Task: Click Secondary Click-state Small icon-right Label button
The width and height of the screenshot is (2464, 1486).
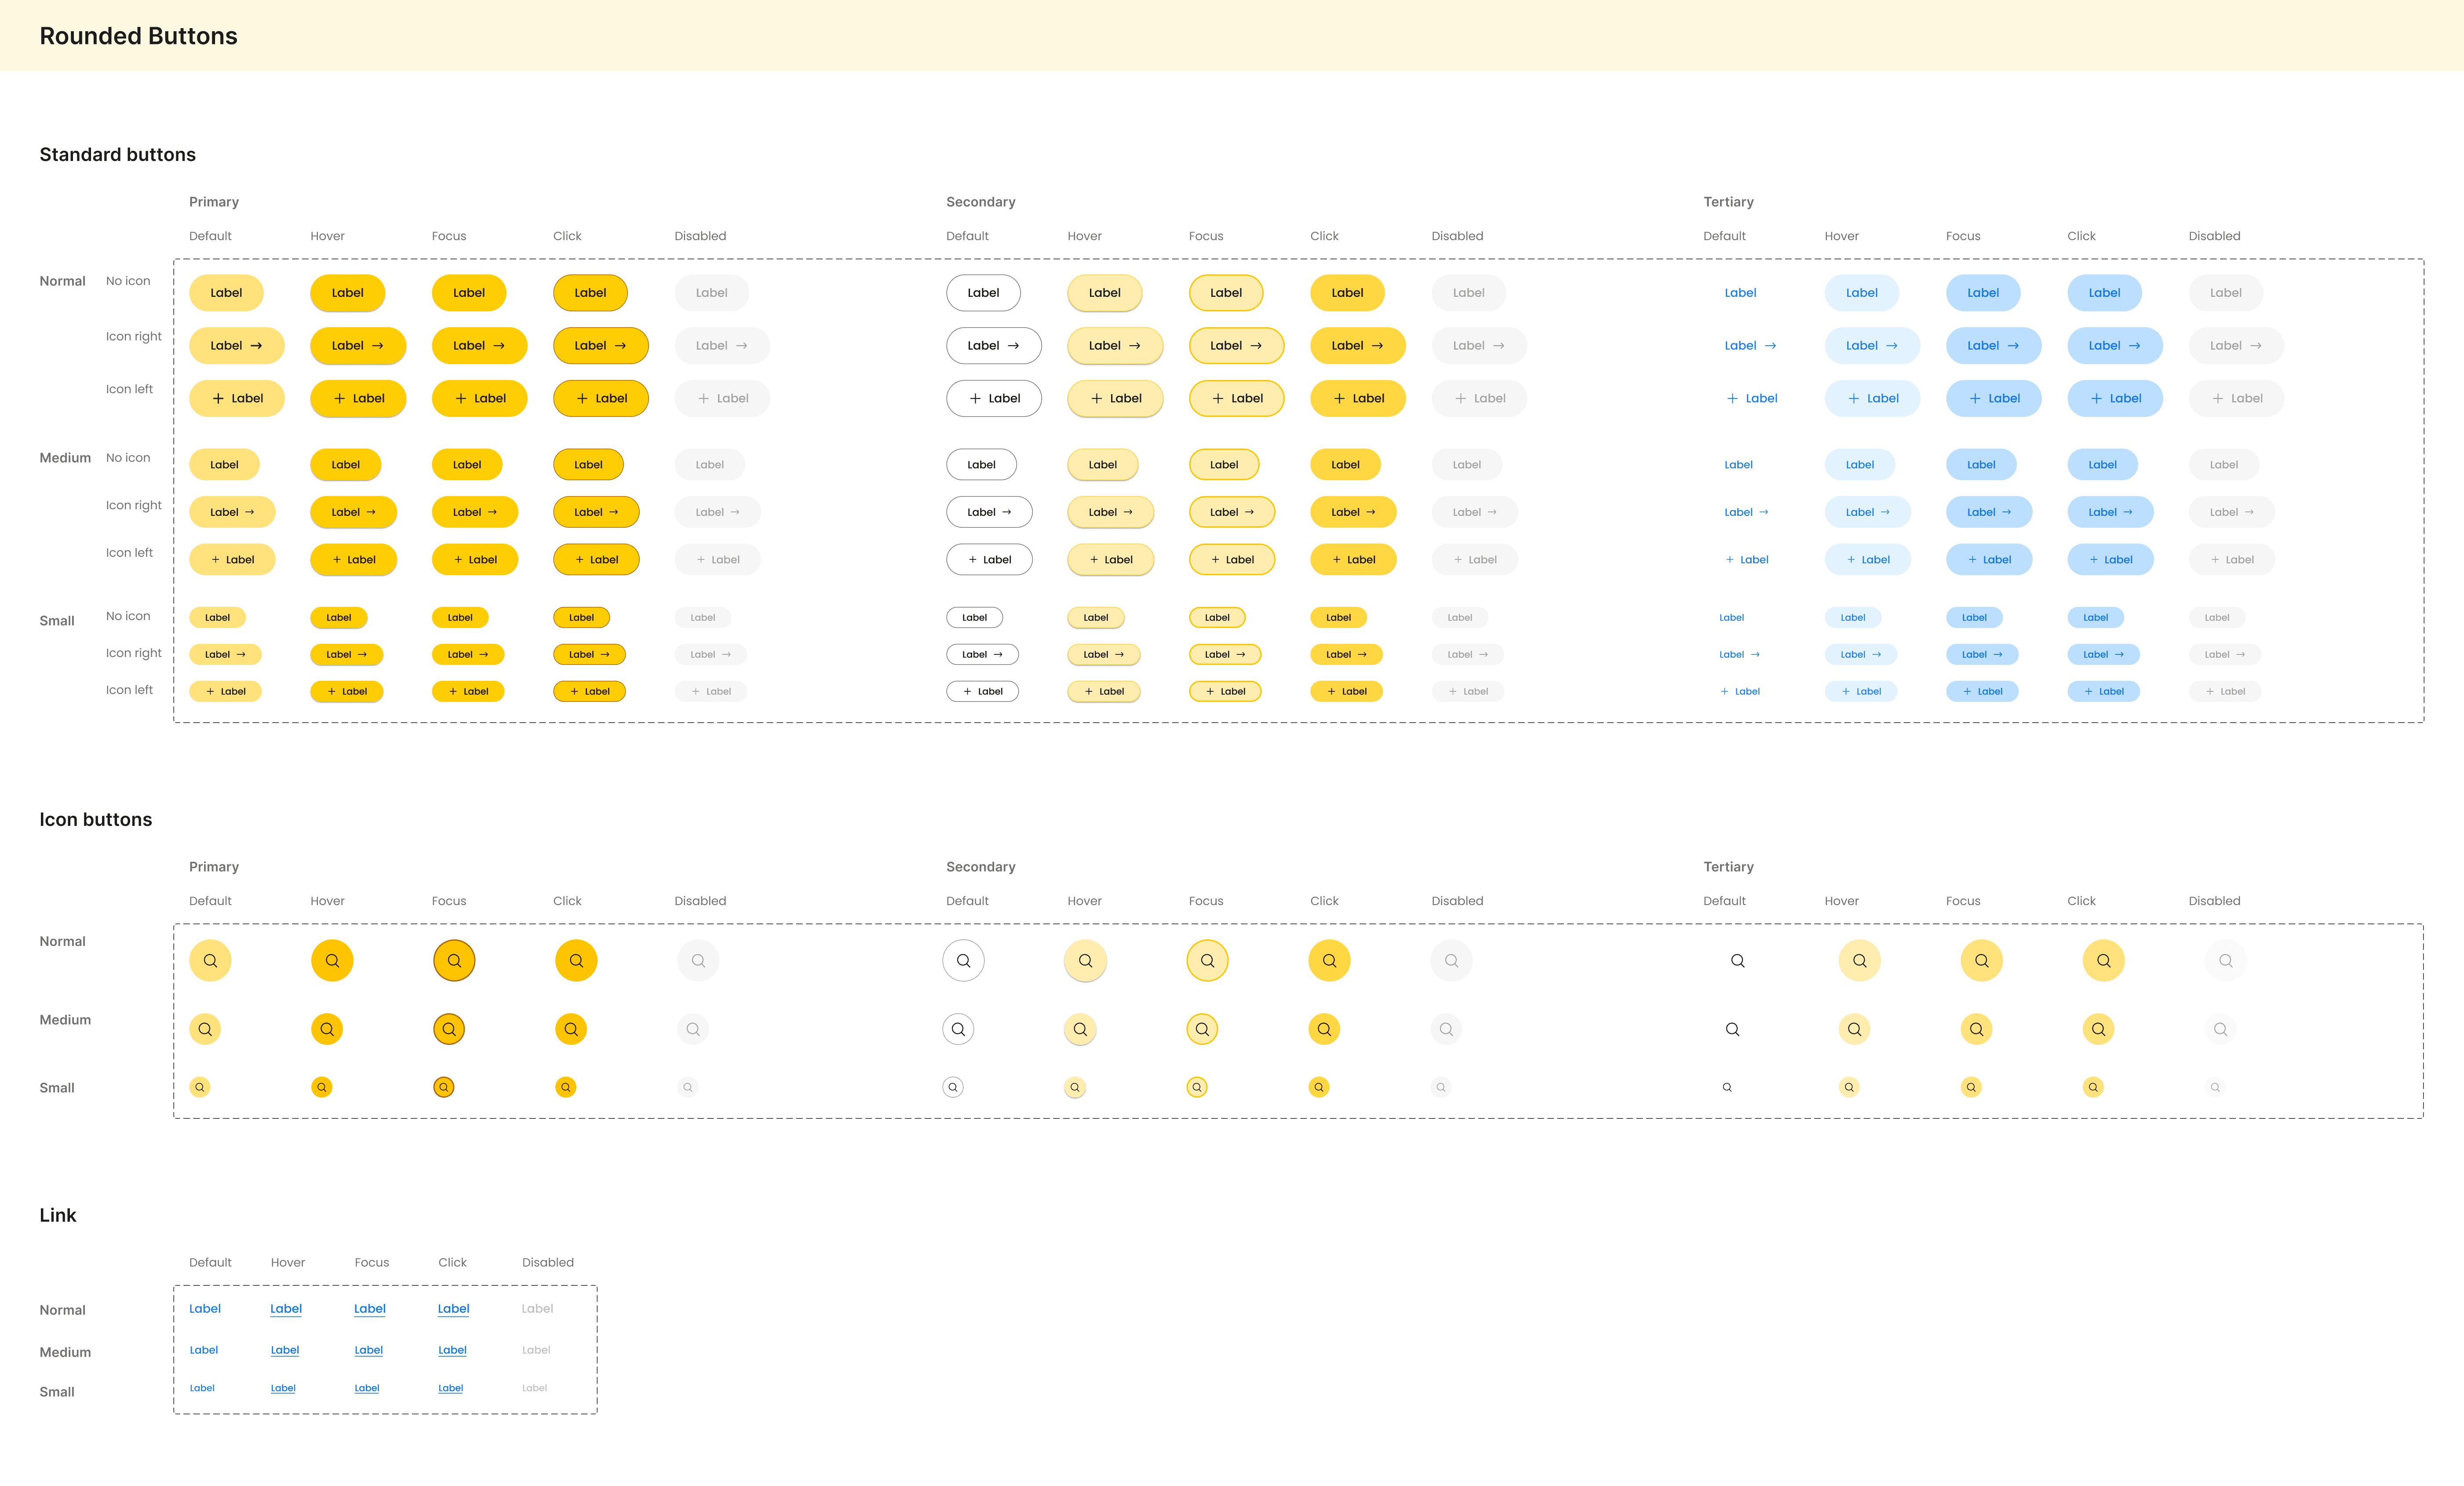Action: pyautogui.click(x=1346, y=655)
